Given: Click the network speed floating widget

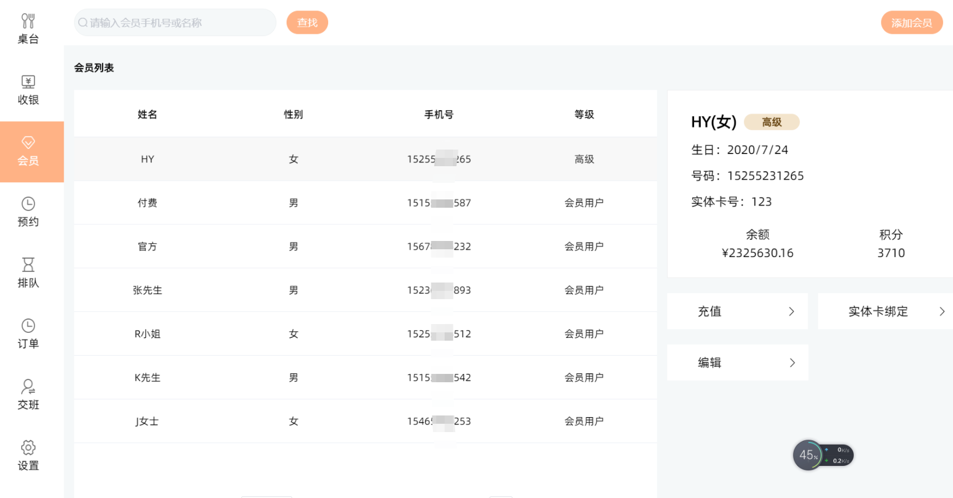Looking at the screenshot, I should pyautogui.click(x=823, y=455).
